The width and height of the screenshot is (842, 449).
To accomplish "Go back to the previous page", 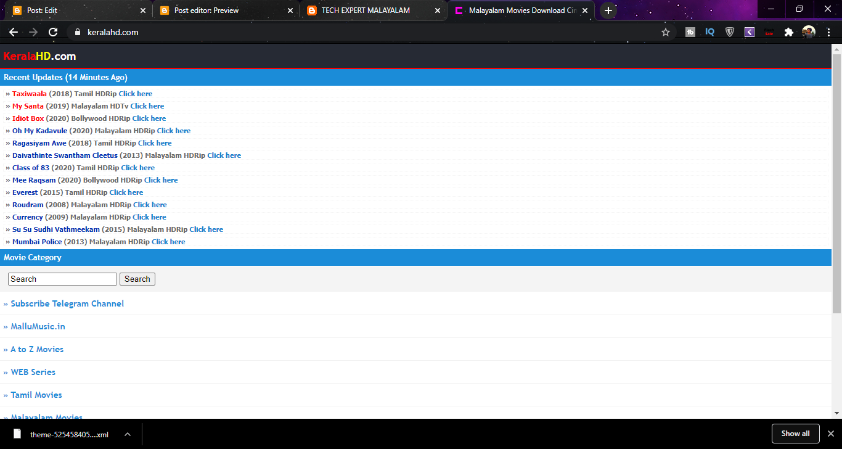I will [14, 32].
